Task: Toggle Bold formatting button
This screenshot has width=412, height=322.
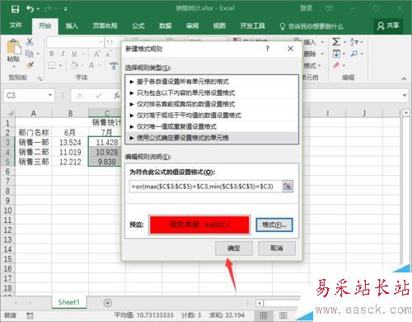Action: click(x=52, y=54)
